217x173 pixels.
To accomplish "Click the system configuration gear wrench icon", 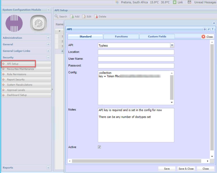I will tap(38, 24).
